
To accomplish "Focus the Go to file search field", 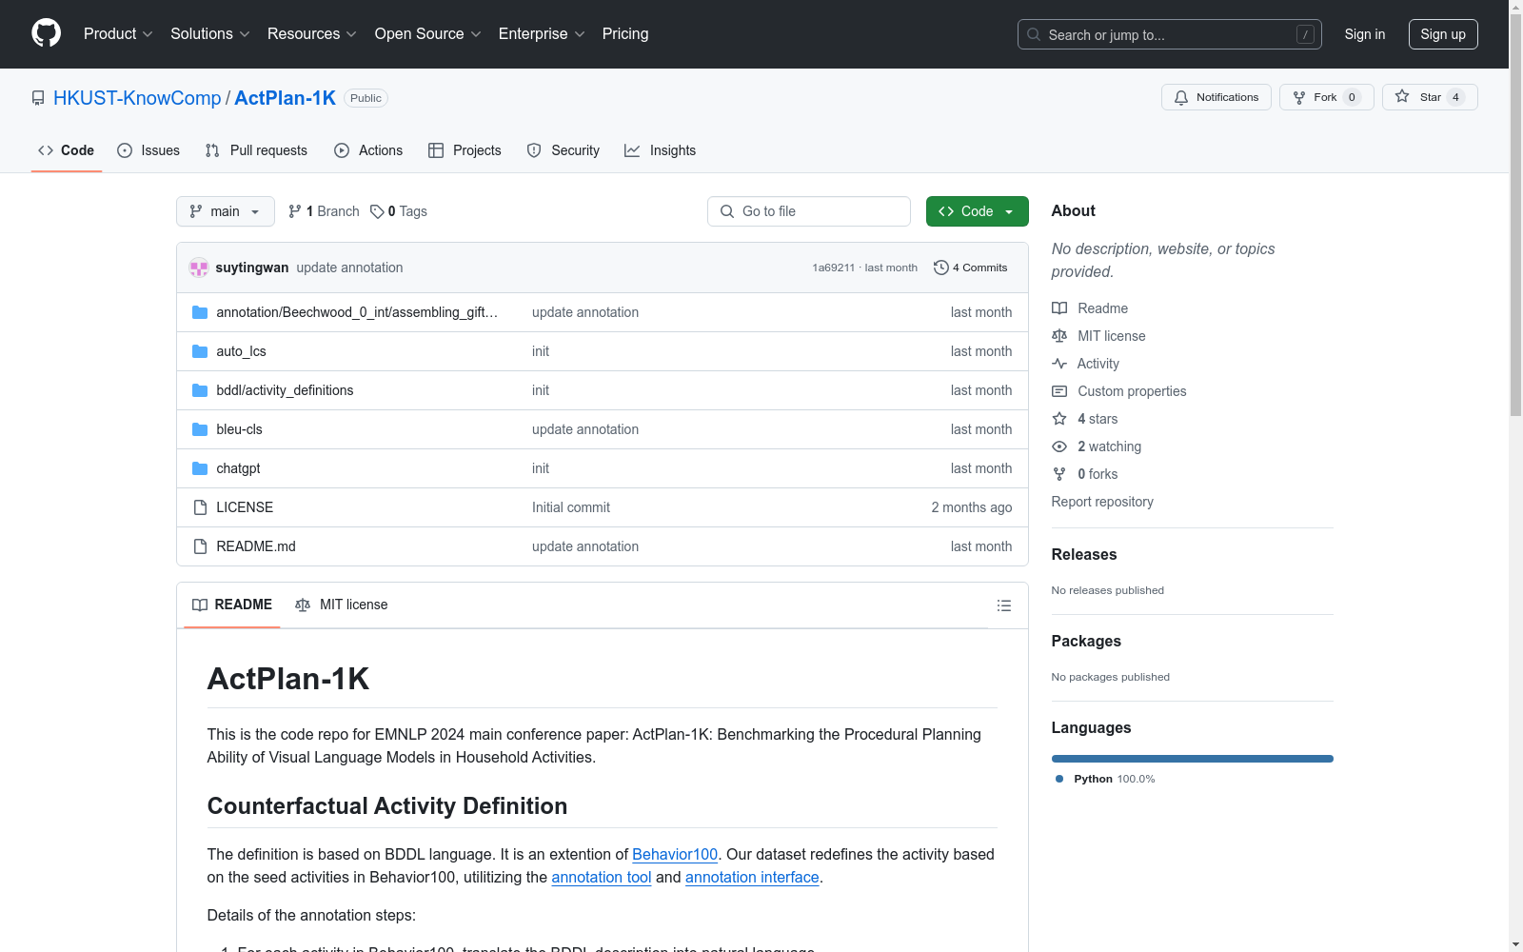I will (809, 211).
